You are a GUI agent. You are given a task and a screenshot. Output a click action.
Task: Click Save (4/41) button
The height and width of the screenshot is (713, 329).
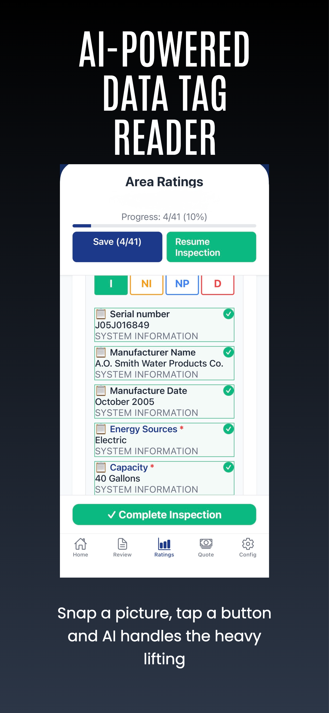[117, 247]
